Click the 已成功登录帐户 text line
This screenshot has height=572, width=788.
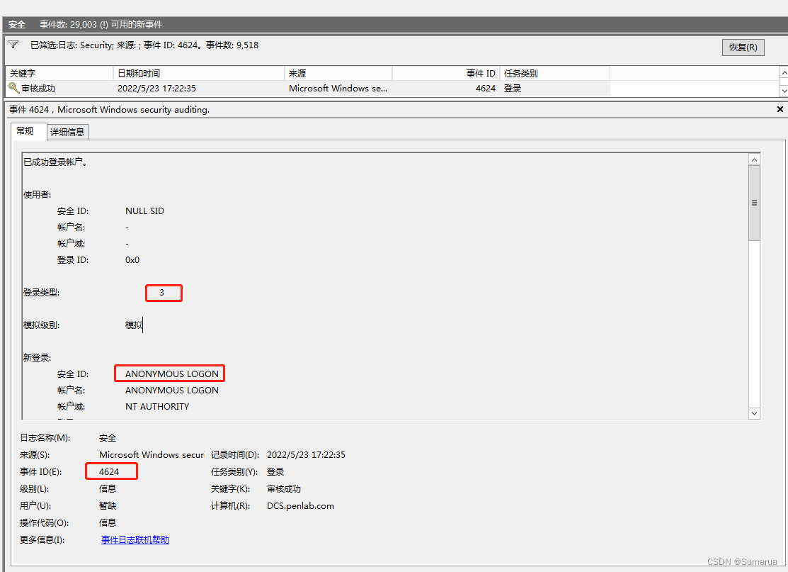pyautogui.click(x=55, y=162)
